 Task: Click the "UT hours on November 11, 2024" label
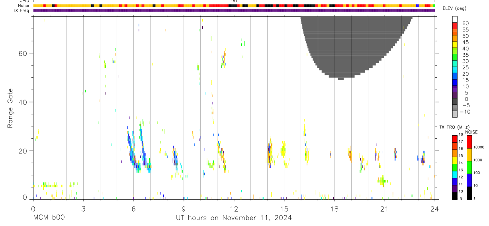(234, 218)
